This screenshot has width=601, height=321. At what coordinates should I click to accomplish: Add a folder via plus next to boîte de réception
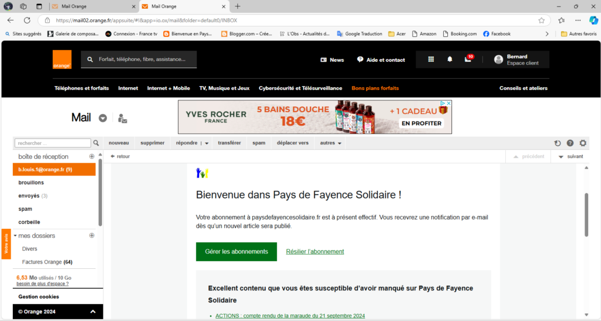coord(92,157)
